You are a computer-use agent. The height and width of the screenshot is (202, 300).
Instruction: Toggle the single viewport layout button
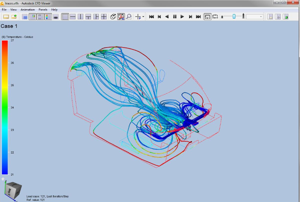[65, 17]
